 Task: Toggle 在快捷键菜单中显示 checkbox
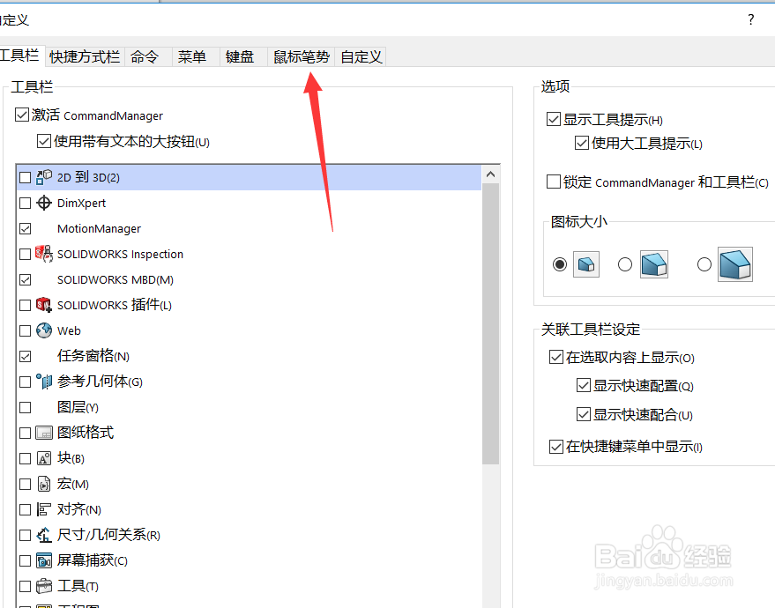pyautogui.click(x=556, y=447)
